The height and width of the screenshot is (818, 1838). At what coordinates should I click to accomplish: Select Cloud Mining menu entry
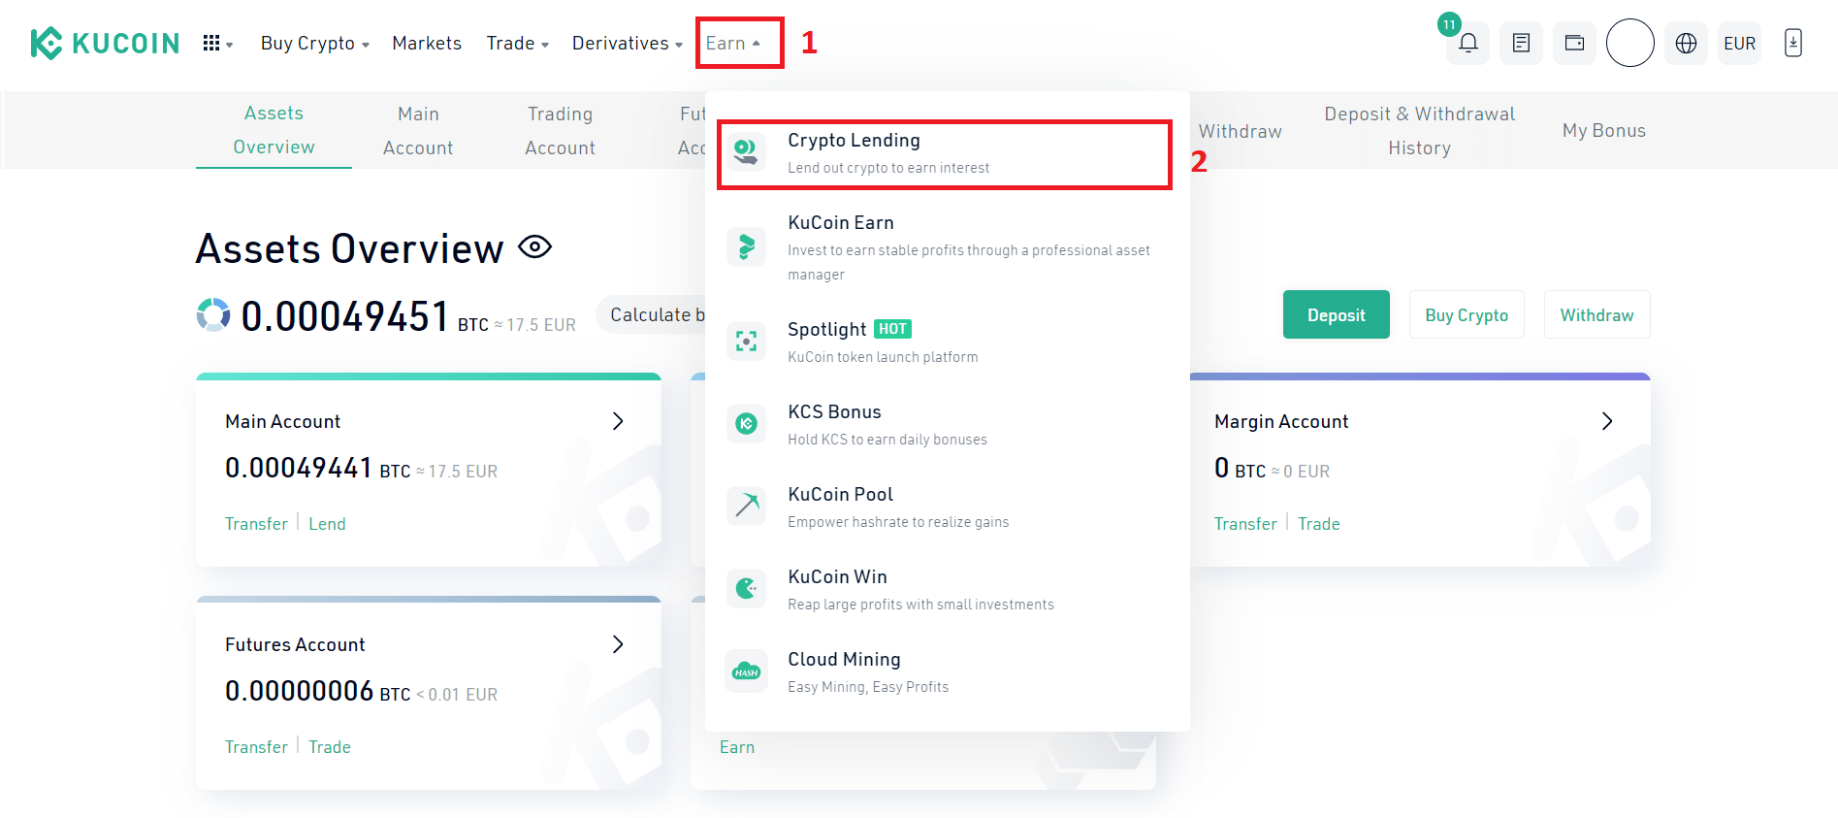945,671
